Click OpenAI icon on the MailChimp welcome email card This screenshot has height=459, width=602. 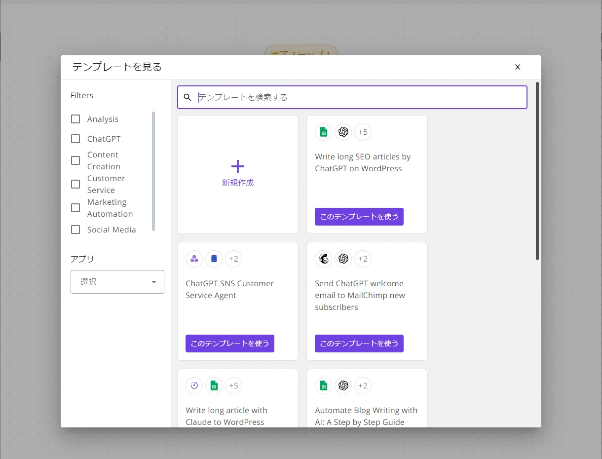pos(343,259)
